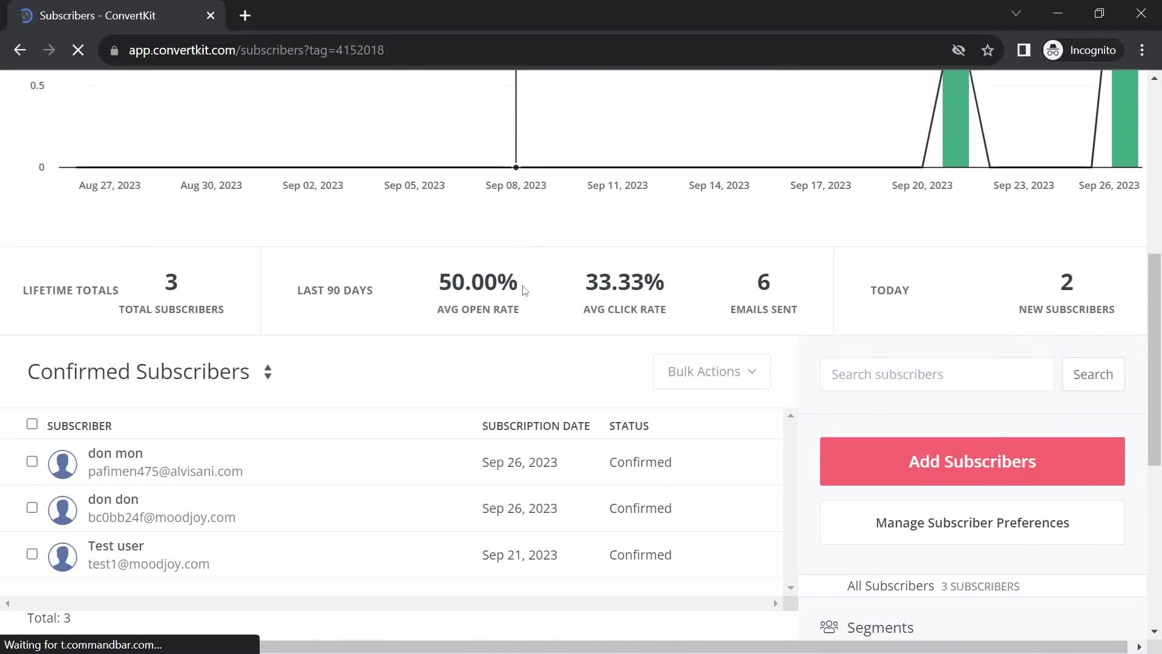The image size is (1162, 654).
Task: Click the ConvertKit subscribers page icon
Action: pos(25,15)
